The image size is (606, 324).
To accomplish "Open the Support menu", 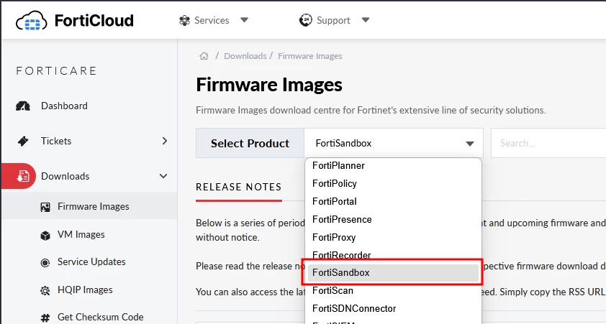I will [x=333, y=20].
